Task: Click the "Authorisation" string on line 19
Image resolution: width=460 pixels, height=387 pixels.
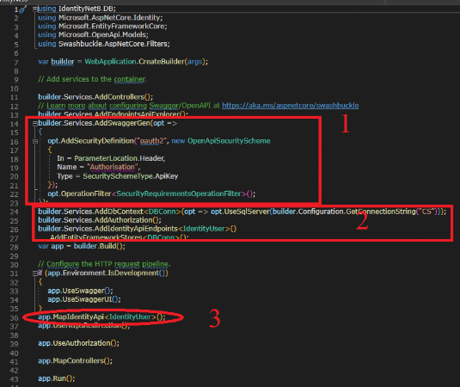Action: click(x=113, y=167)
